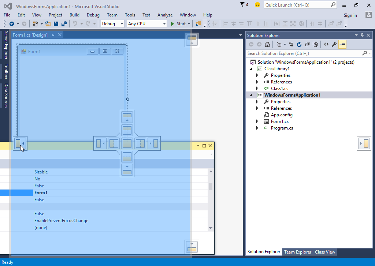Open the Solution Explorer window position dropdown
The image size is (375, 266).
356,35
